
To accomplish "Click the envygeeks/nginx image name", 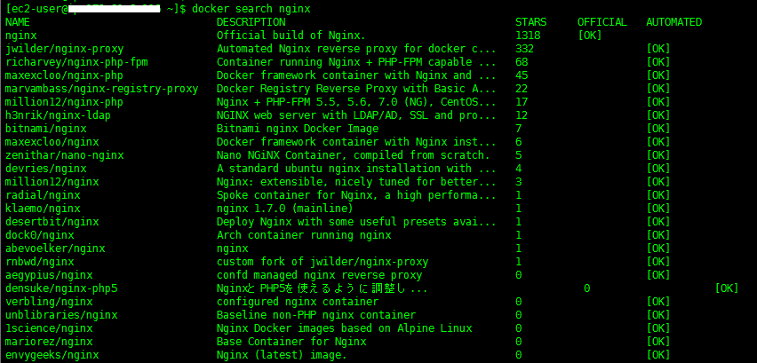I will (x=52, y=355).
